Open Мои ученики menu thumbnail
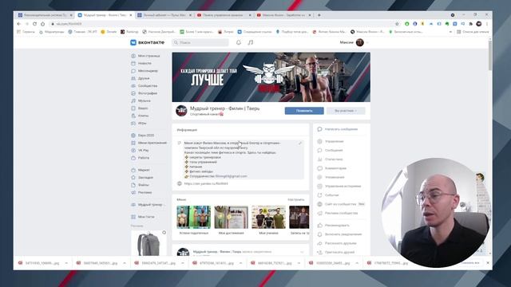The image size is (511, 287). (268, 220)
